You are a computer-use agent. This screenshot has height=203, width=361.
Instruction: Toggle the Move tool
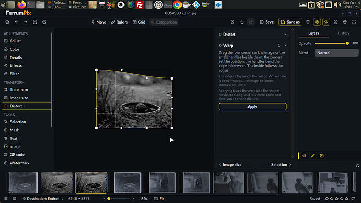[x=99, y=22]
